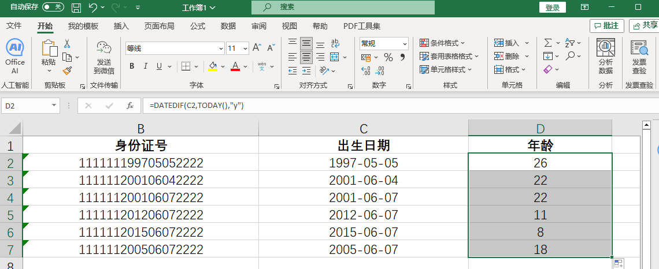
Task: Increase decimal places
Action: 366,70
